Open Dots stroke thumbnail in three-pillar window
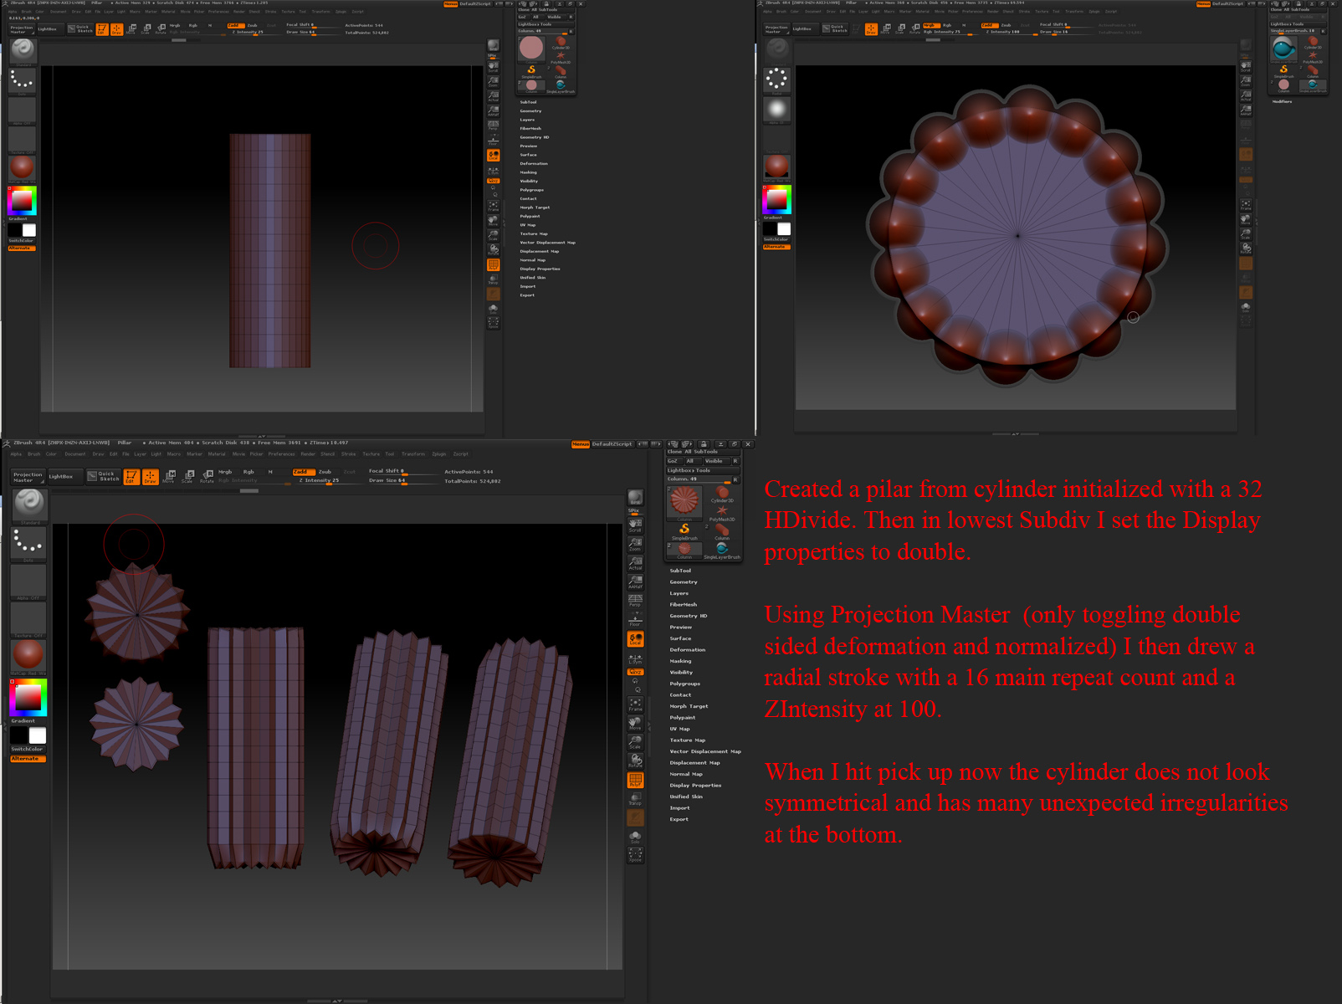The width and height of the screenshot is (1342, 1004). [29, 544]
